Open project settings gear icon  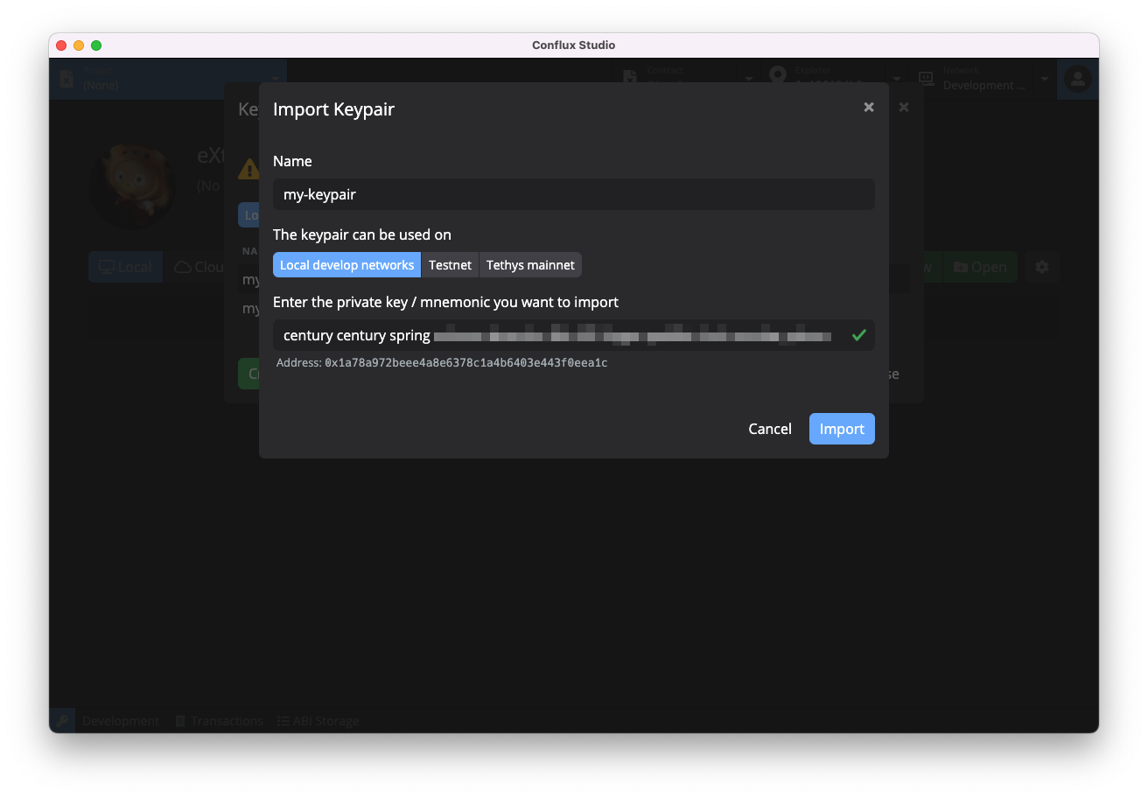tap(1042, 267)
